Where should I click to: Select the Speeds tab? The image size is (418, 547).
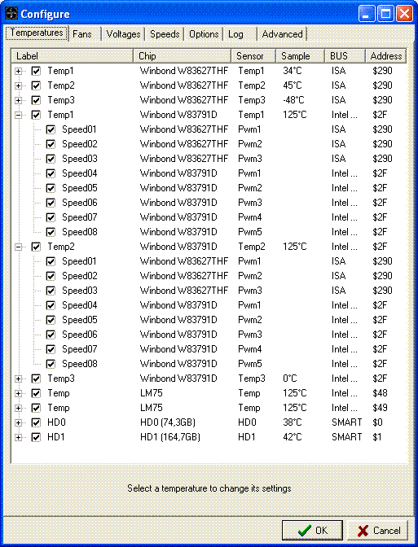pyautogui.click(x=165, y=34)
